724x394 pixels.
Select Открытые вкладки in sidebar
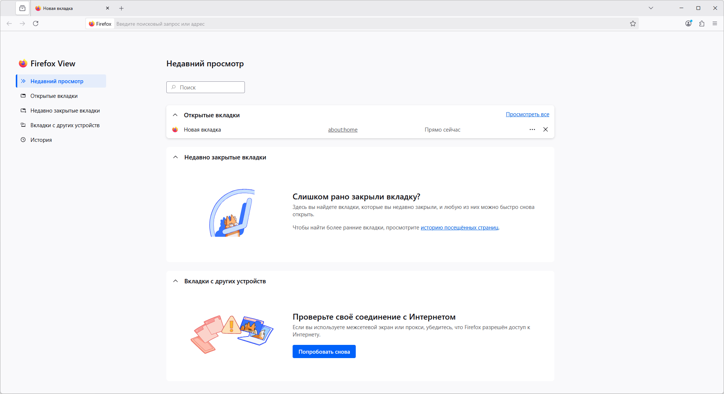(61, 96)
